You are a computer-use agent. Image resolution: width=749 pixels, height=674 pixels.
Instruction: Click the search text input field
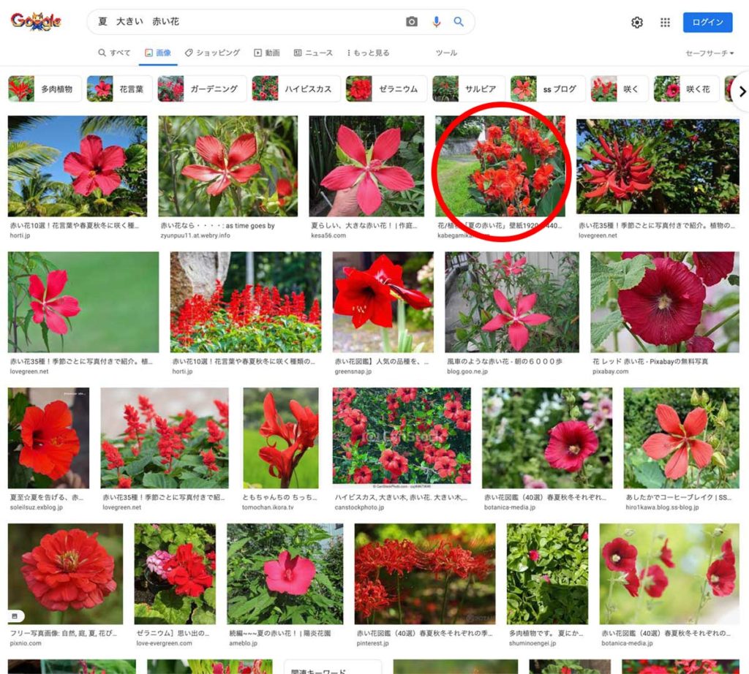(x=249, y=22)
